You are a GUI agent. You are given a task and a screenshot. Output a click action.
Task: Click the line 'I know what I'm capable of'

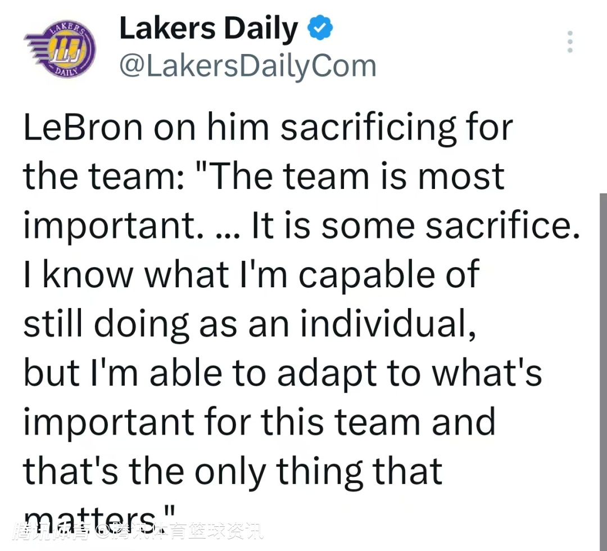[x=251, y=274]
